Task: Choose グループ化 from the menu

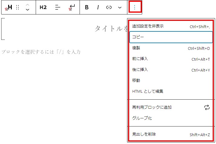Action: tap(171, 118)
